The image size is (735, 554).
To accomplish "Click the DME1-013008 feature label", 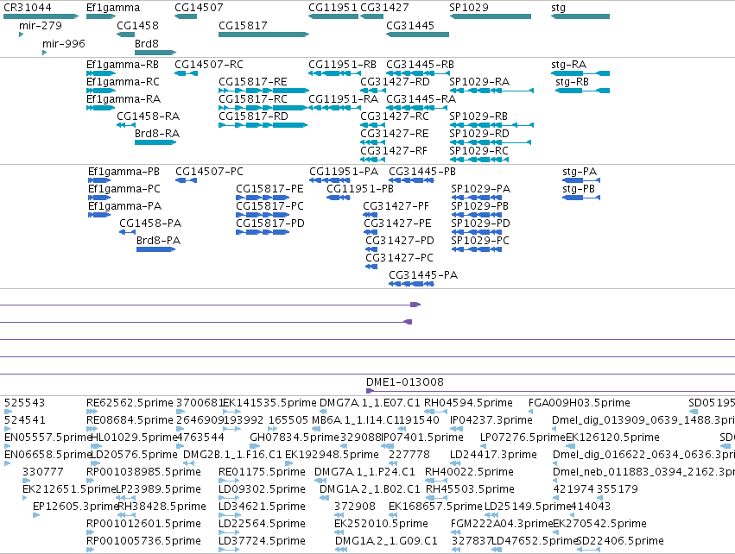I will [x=404, y=382].
